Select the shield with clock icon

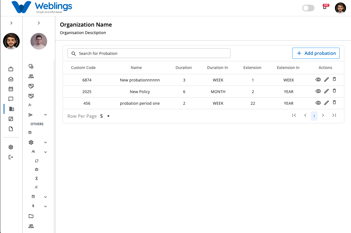click(x=31, y=66)
